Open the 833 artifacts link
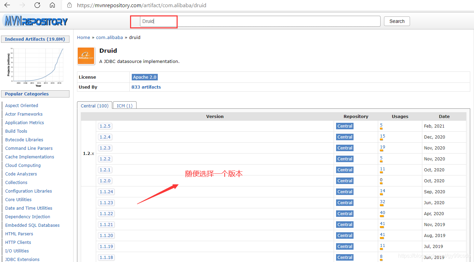Screen dimensions: 474x262 [x=146, y=87]
